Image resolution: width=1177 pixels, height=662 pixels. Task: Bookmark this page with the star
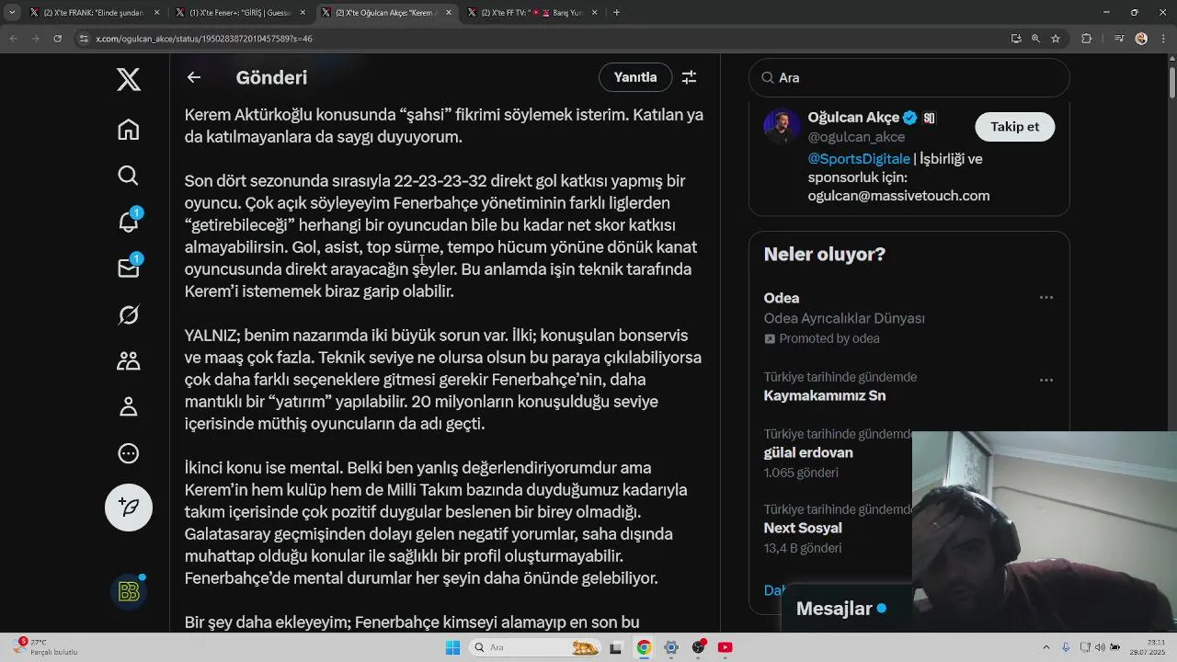pyautogui.click(x=1056, y=39)
